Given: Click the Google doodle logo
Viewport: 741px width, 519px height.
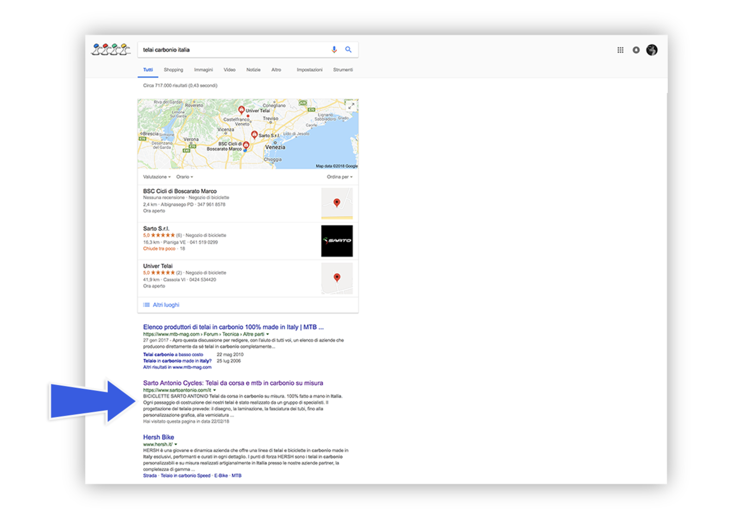Looking at the screenshot, I should pyautogui.click(x=111, y=49).
